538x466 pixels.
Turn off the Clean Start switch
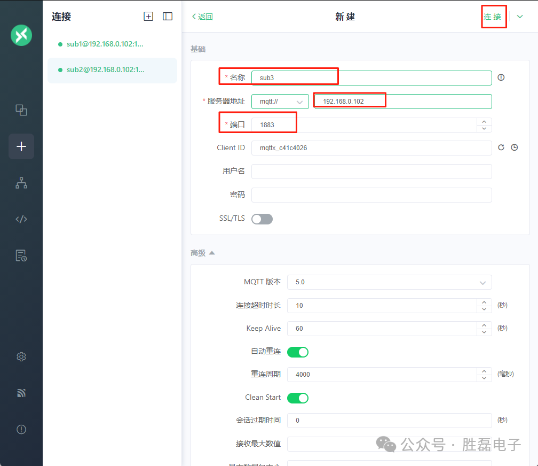click(297, 398)
